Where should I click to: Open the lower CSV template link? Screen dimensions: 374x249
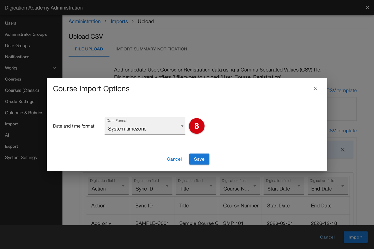(342, 131)
